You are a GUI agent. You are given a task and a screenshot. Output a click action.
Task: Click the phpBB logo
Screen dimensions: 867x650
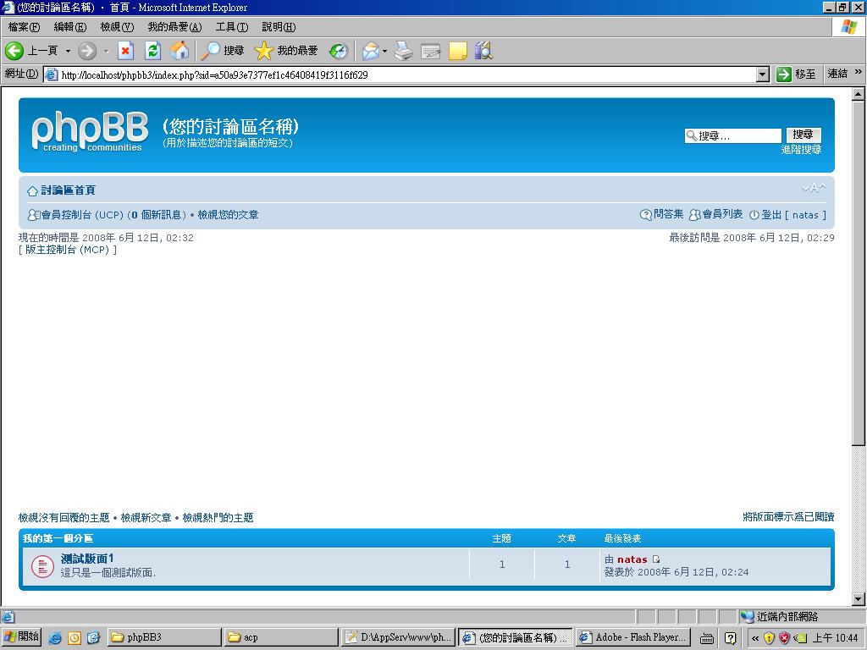tap(90, 132)
